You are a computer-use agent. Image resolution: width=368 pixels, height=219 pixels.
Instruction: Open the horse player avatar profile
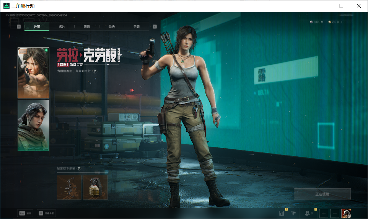tap(346, 213)
